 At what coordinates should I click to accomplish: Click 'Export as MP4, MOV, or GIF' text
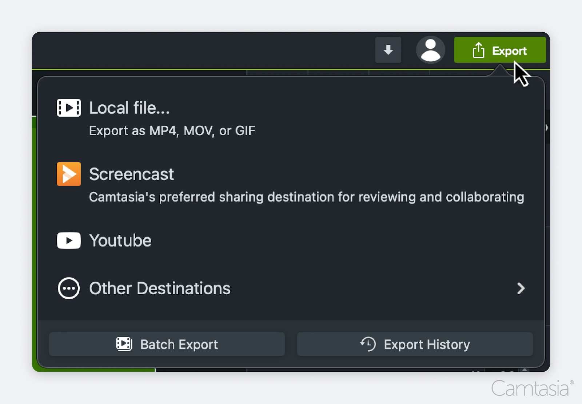[172, 131]
